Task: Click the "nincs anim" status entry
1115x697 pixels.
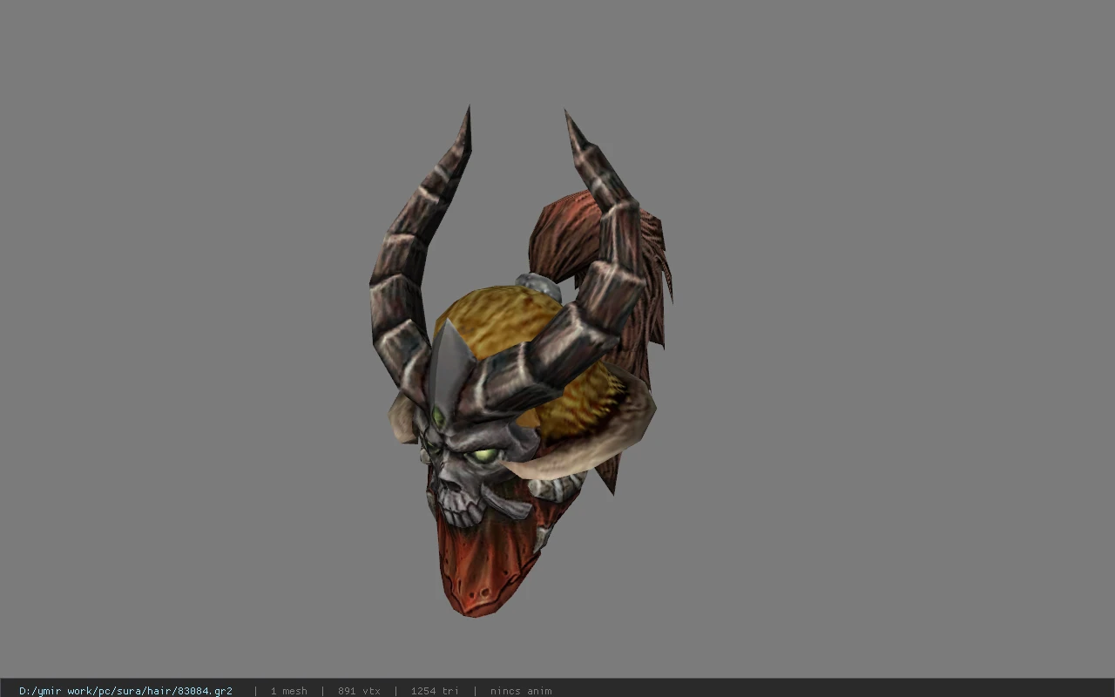Action: coord(521,691)
